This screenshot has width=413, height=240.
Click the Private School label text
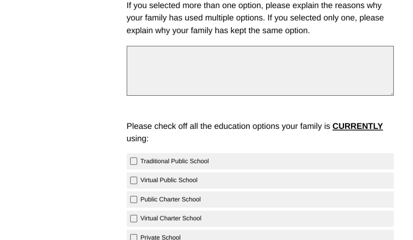(160, 237)
